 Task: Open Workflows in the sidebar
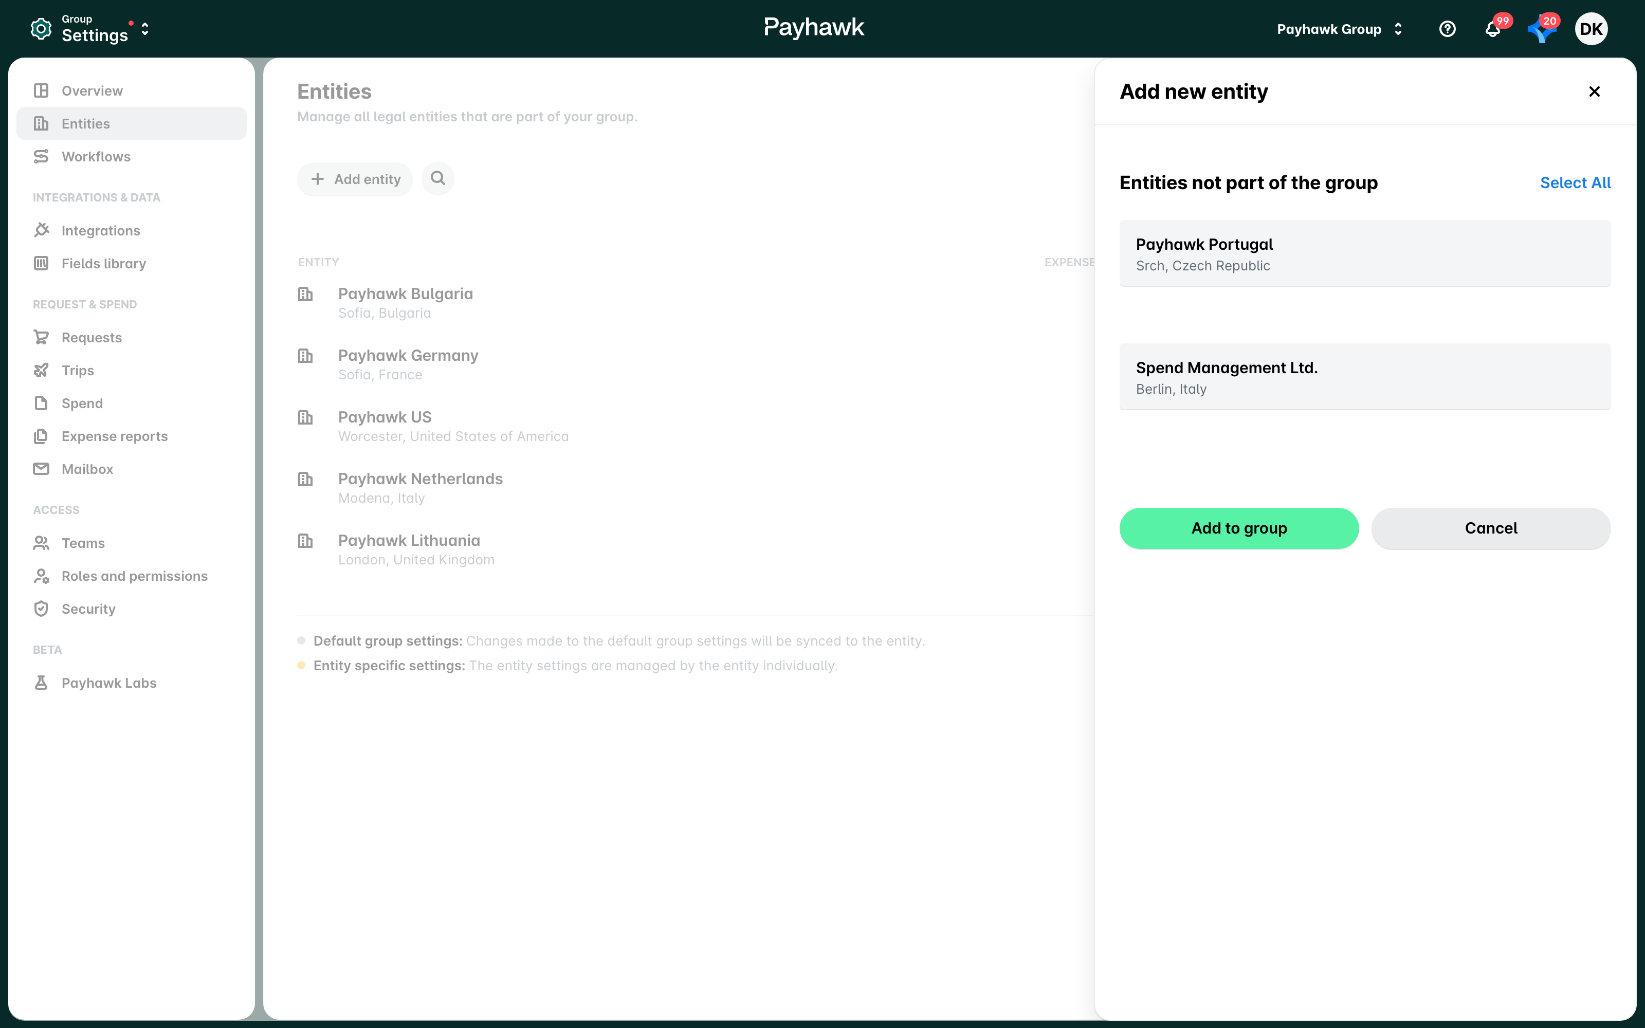(132, 156)
